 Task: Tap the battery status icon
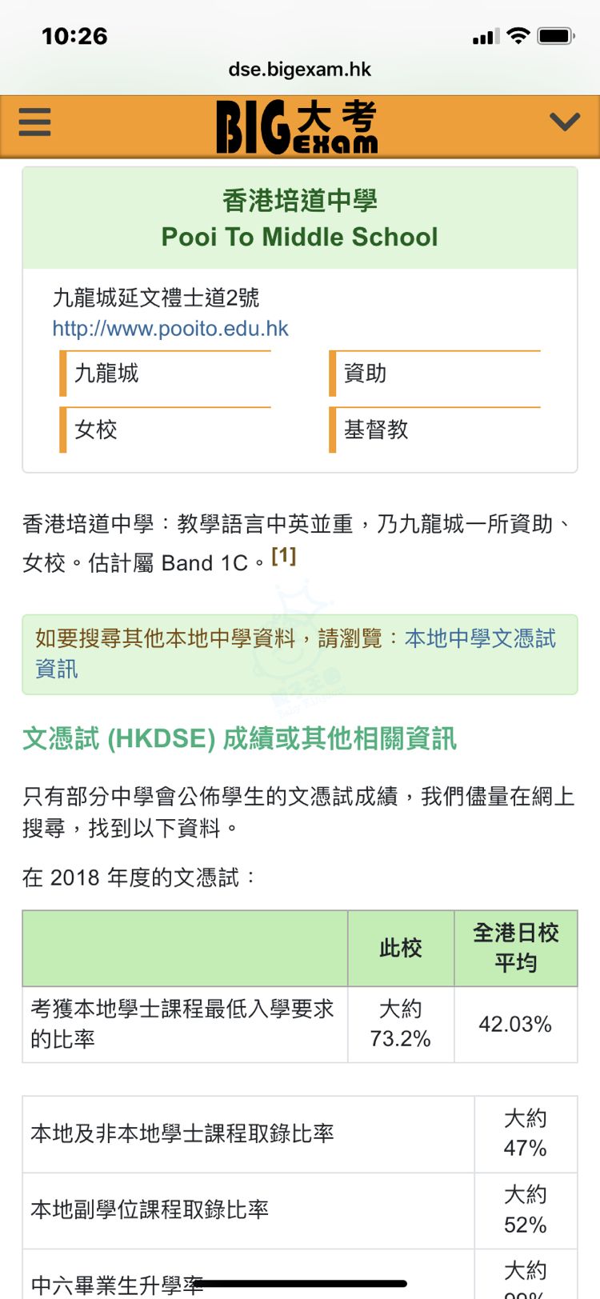point(556,36)
